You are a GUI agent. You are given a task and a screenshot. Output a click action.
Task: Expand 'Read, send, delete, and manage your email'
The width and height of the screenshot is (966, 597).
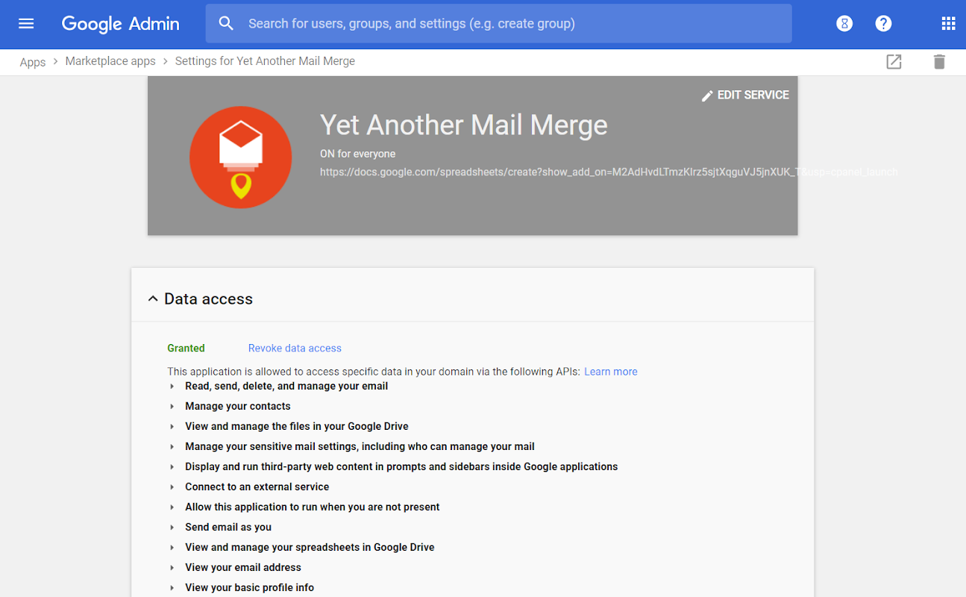coord(172,387)
